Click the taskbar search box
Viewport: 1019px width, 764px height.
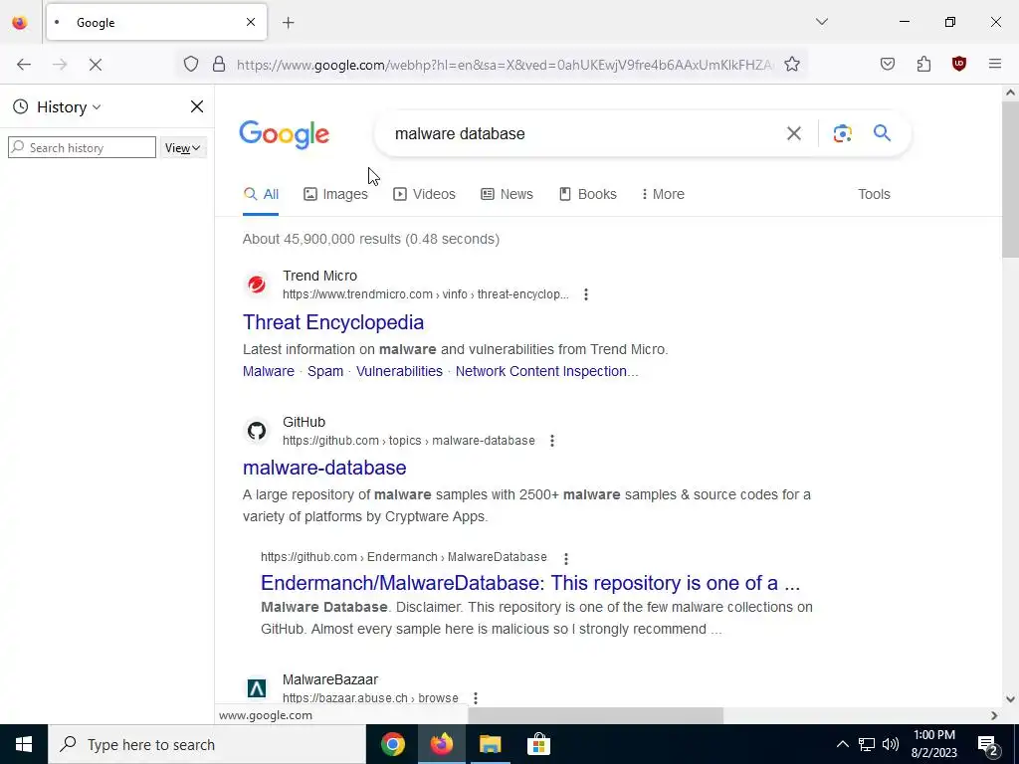coord(207,744)
